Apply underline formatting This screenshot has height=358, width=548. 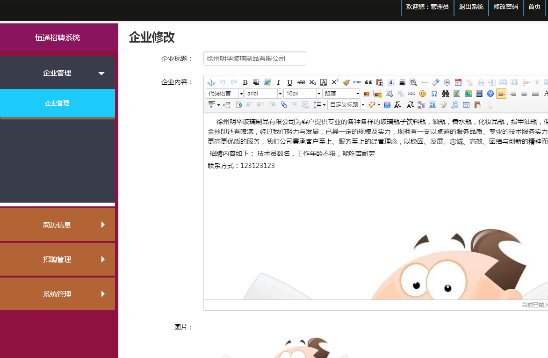[290, 82]
